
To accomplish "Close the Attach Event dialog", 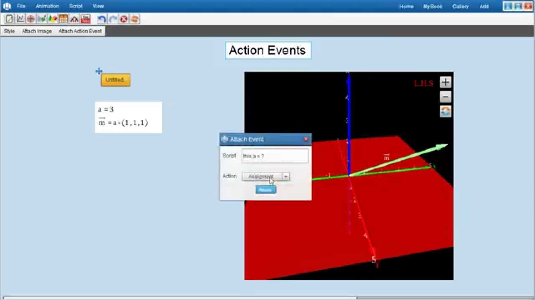I will pos(306,139).
